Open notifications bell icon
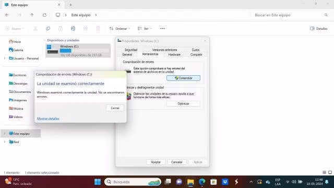Viewport: 334px width, 188px height. [x=327, y=182]
